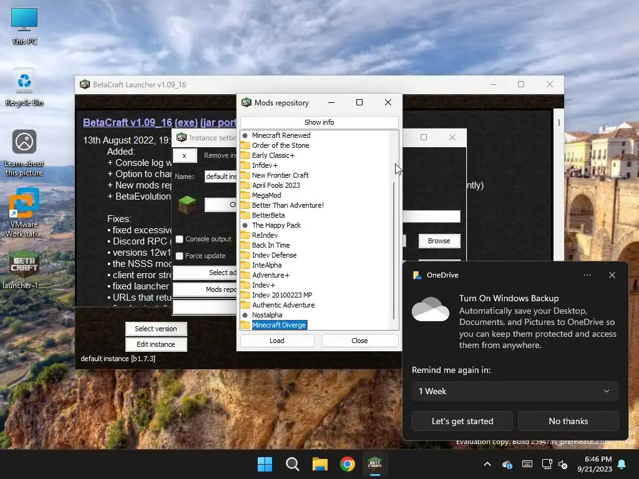The width and height of the screenshot is (639, 479).
Task: Open taskbar Search
Action: [293, 464]
